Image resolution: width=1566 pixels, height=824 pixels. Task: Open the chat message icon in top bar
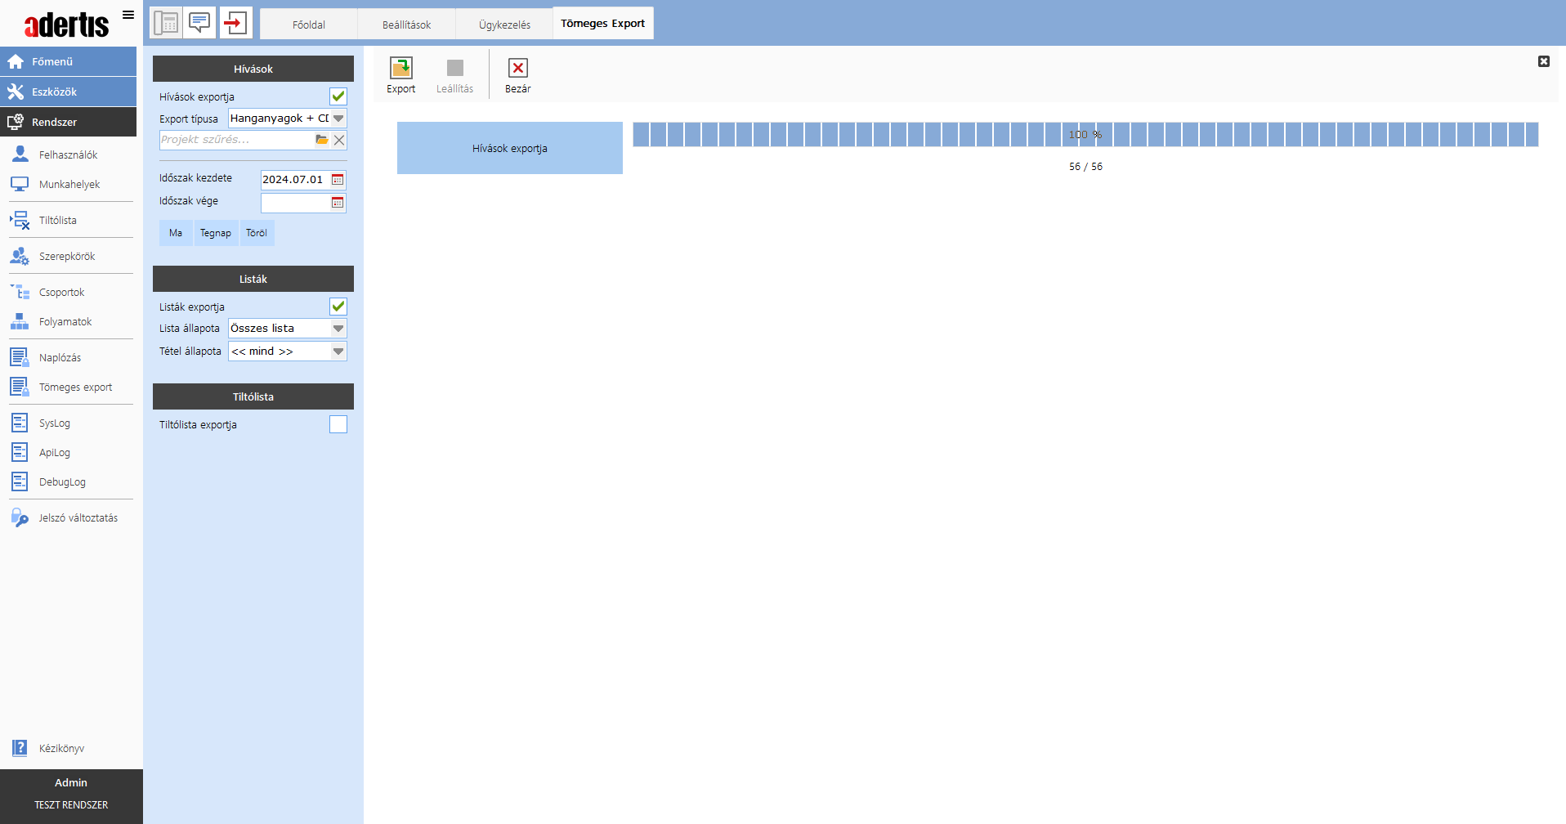pyautogui.click(x=199, y=23)
